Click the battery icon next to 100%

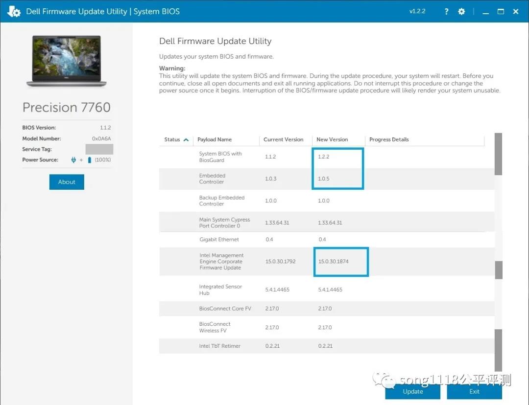coord(90,160)
